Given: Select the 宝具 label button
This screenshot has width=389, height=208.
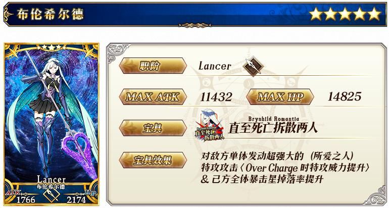Looking at the screenshot, I should [x=153, y=128].
